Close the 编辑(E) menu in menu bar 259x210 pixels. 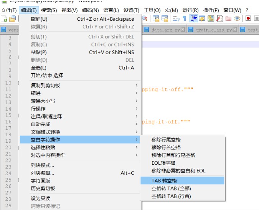(29, 10)
